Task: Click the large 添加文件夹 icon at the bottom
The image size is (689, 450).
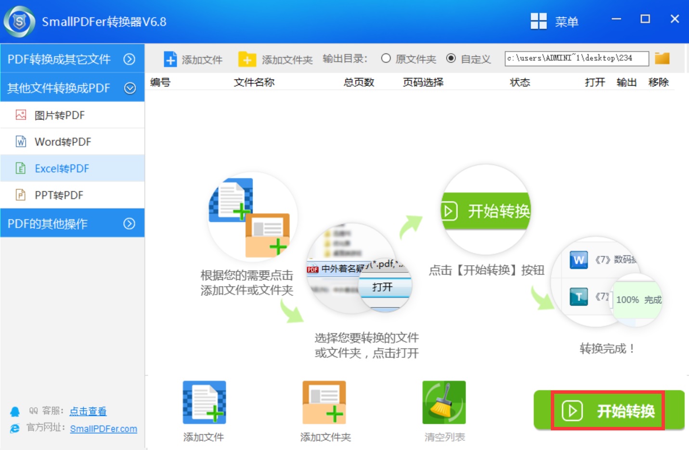Action: 324,402
